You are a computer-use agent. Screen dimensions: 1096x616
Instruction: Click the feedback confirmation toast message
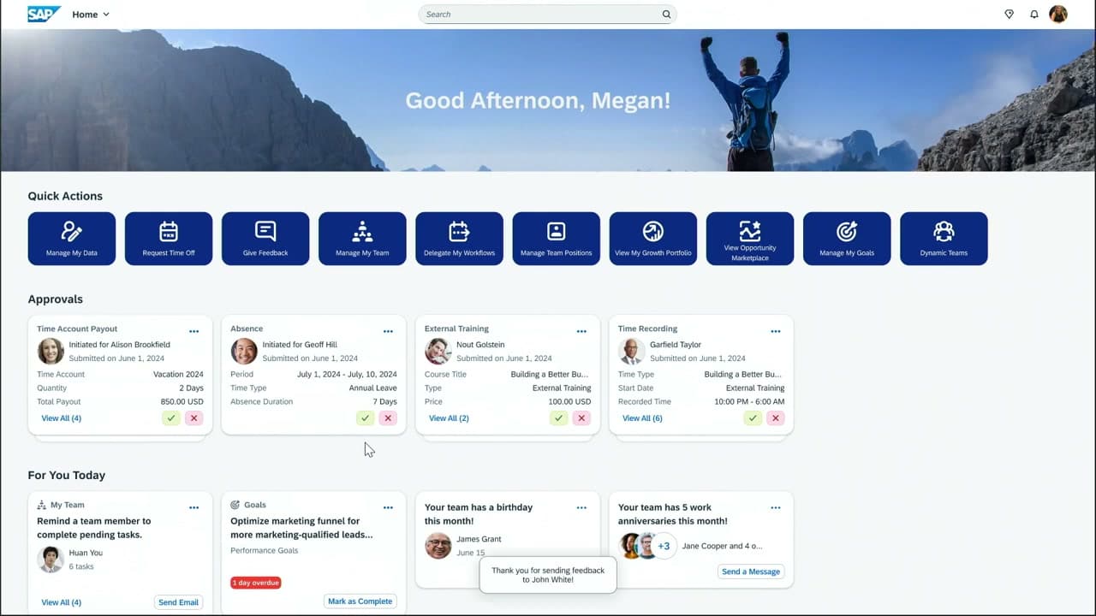[x=548, y=575]
